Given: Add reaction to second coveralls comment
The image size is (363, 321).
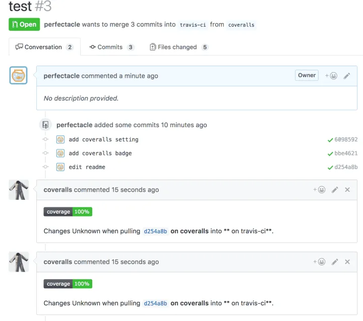Looking at the screenshot, I should tap(319, 261).
